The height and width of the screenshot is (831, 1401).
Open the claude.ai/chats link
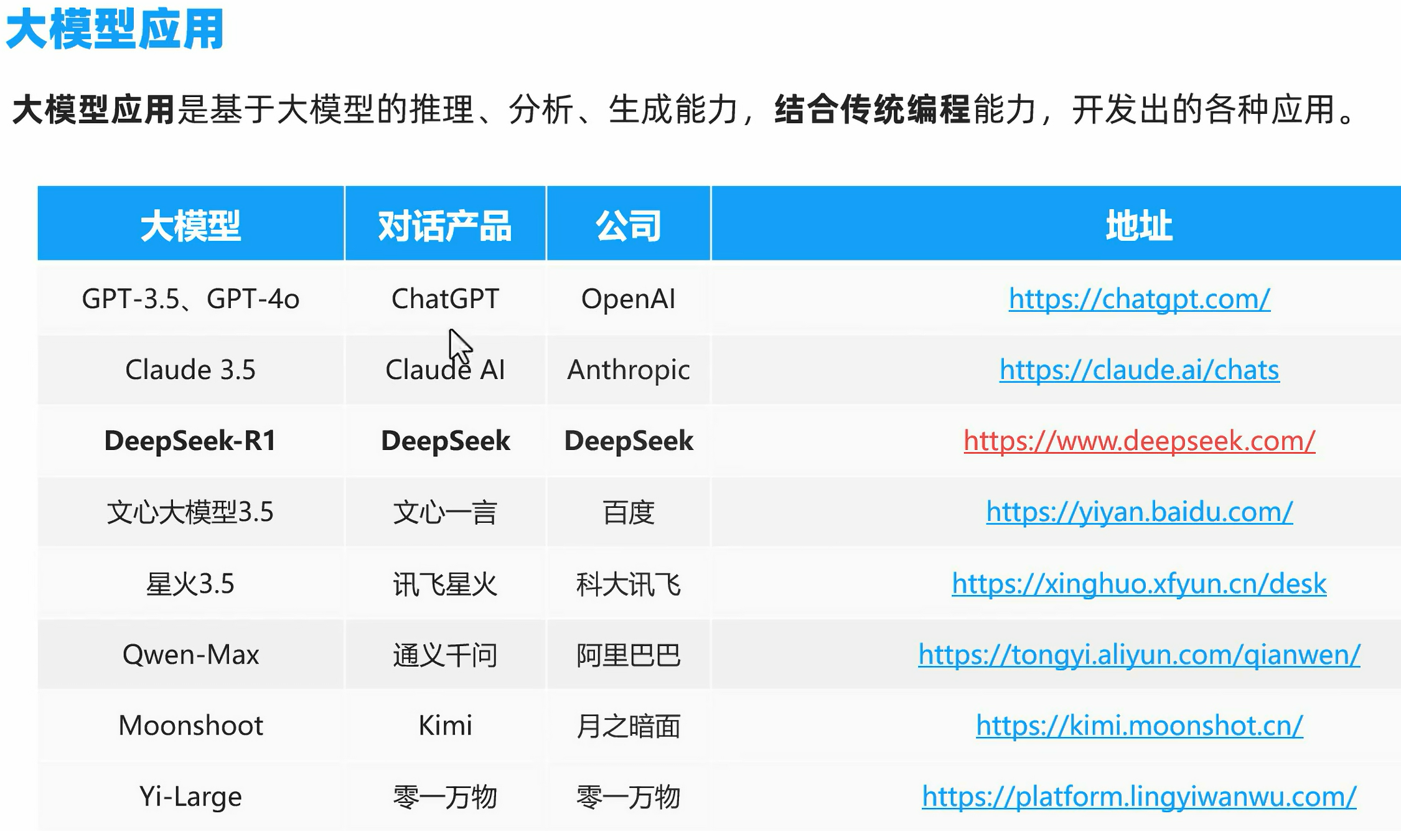1139,370
